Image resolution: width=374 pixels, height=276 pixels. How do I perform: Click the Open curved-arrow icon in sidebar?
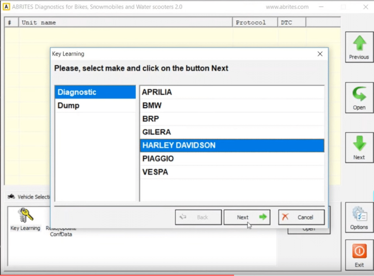click(x=359, y=94)
